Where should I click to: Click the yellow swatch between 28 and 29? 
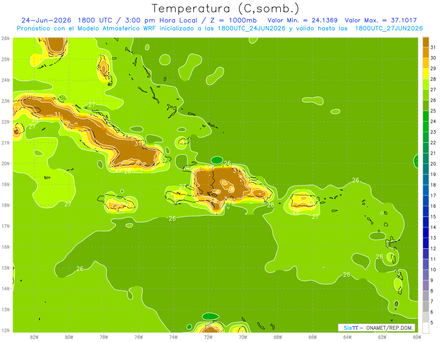[426, 74]
